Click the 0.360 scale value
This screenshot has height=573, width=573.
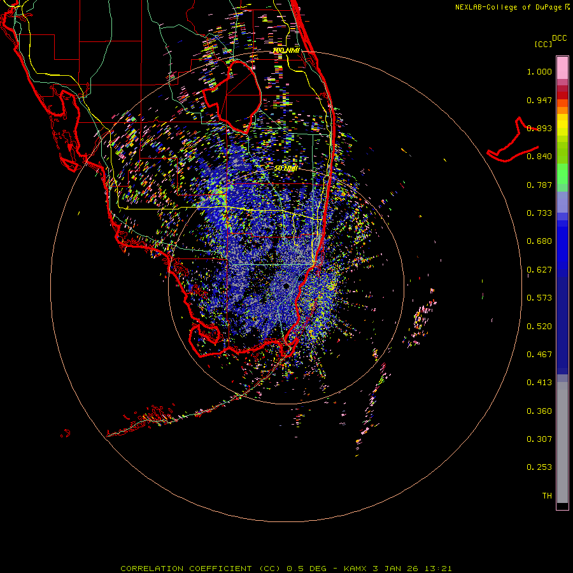tap(539, 411)
